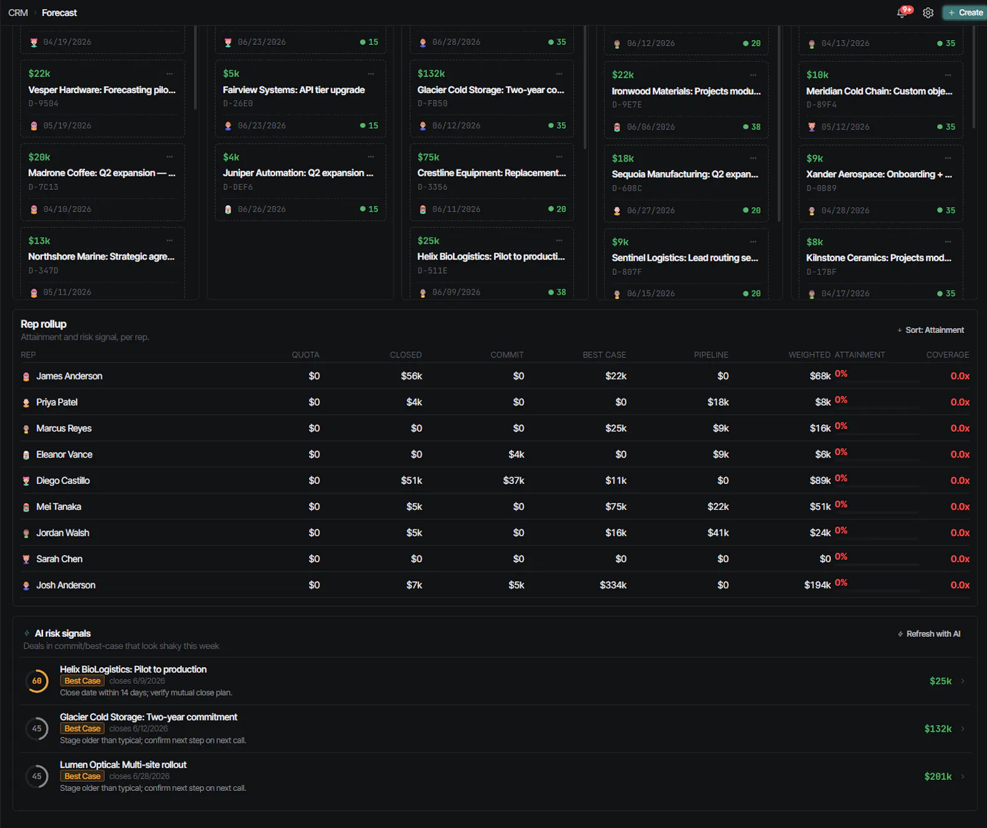Open more options on Ironwood Materials card
Image resolution: width=987 pixels, height=828 pixels.
pyautogui.click(x=753, y=75)
